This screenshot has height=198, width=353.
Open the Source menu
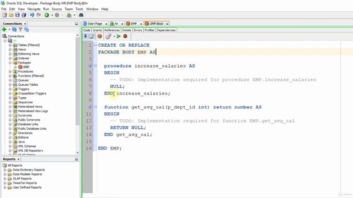[x=57, y=9]
